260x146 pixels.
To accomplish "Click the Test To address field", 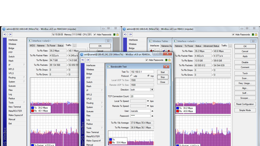I will [142, 71].
